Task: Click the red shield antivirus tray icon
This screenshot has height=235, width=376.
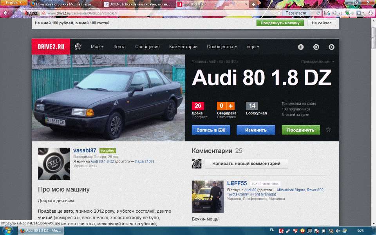Action: [295, 231]
